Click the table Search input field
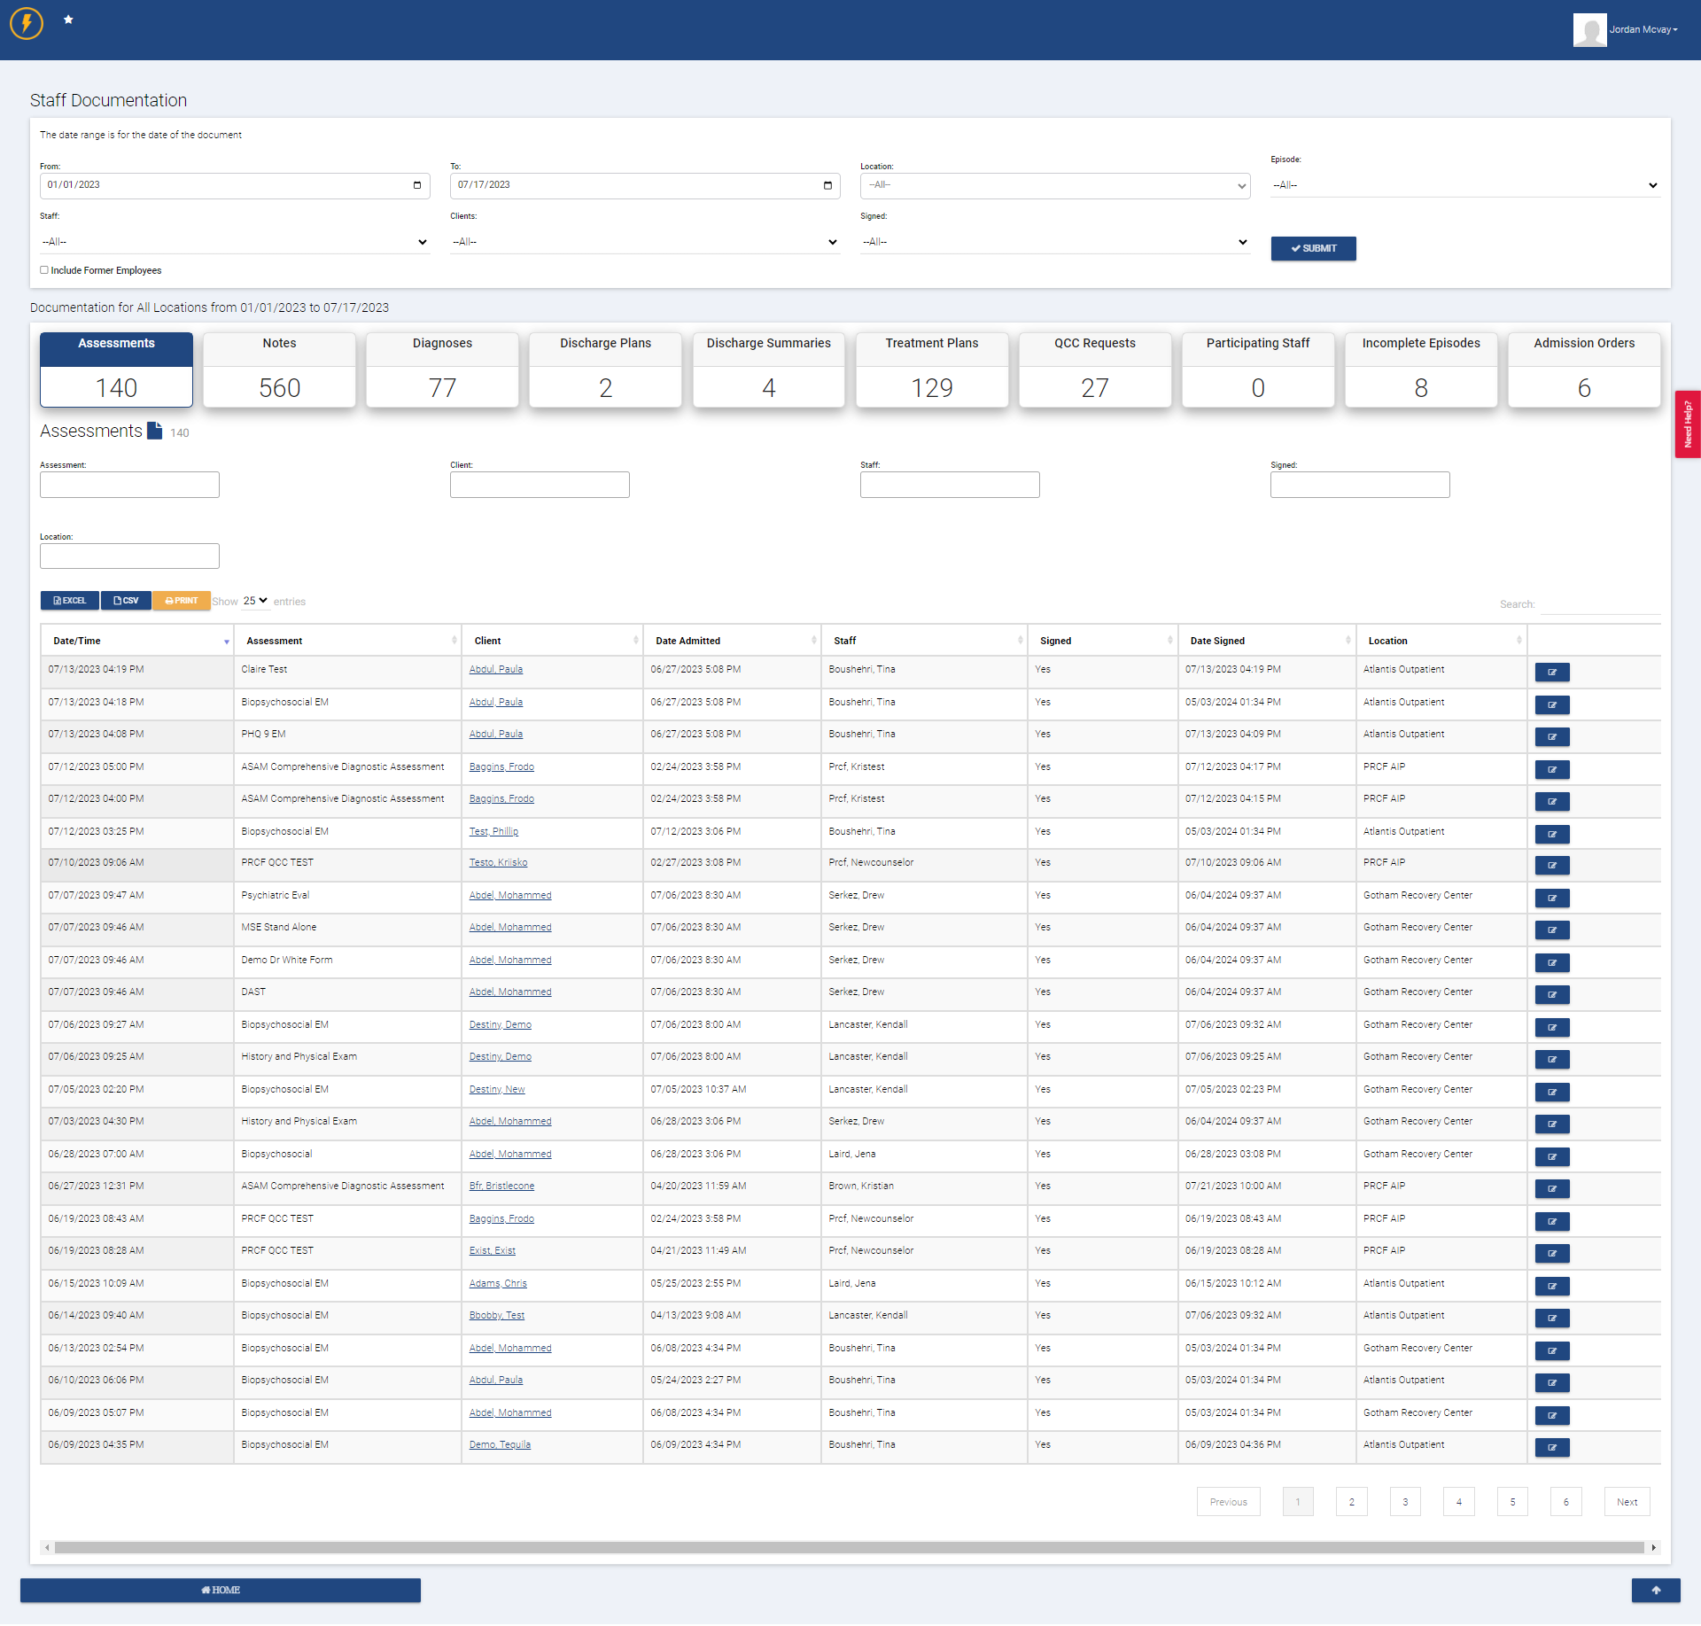This screenshot has width=1701, height=1626. [x=1600, y=604]
